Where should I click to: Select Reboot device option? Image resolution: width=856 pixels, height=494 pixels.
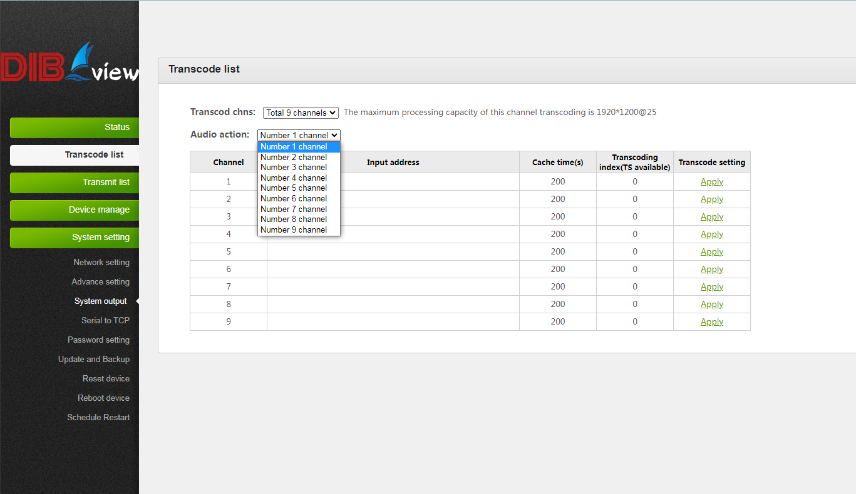tap(103, 398)
